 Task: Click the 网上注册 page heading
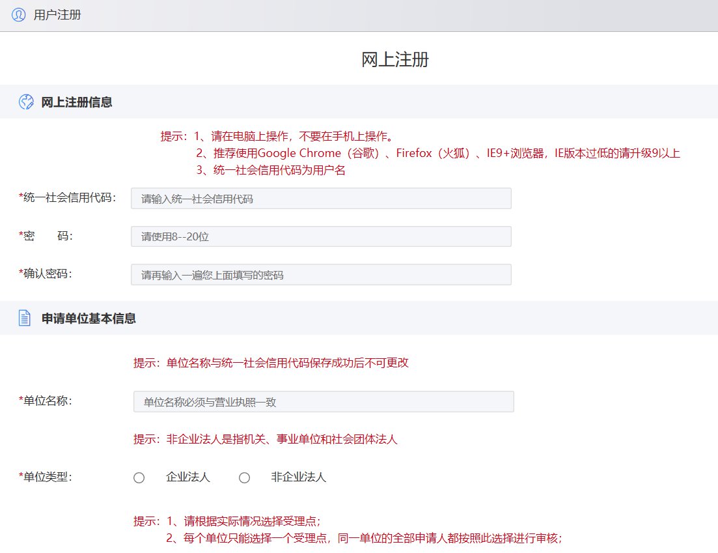(394, 60)
